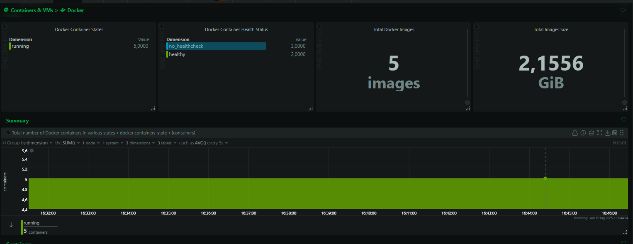
Task: Click purple anomaly indicator at chart's top-left
Action: point(32,151)
